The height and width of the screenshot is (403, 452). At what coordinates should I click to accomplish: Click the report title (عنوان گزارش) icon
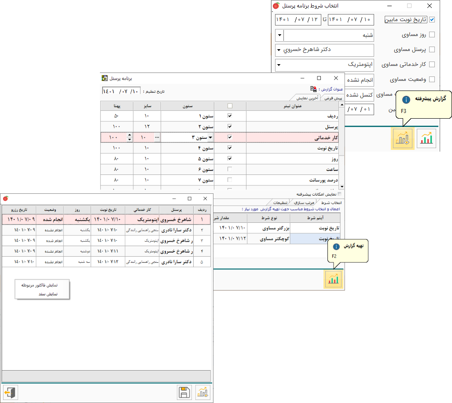click(313, 88)
